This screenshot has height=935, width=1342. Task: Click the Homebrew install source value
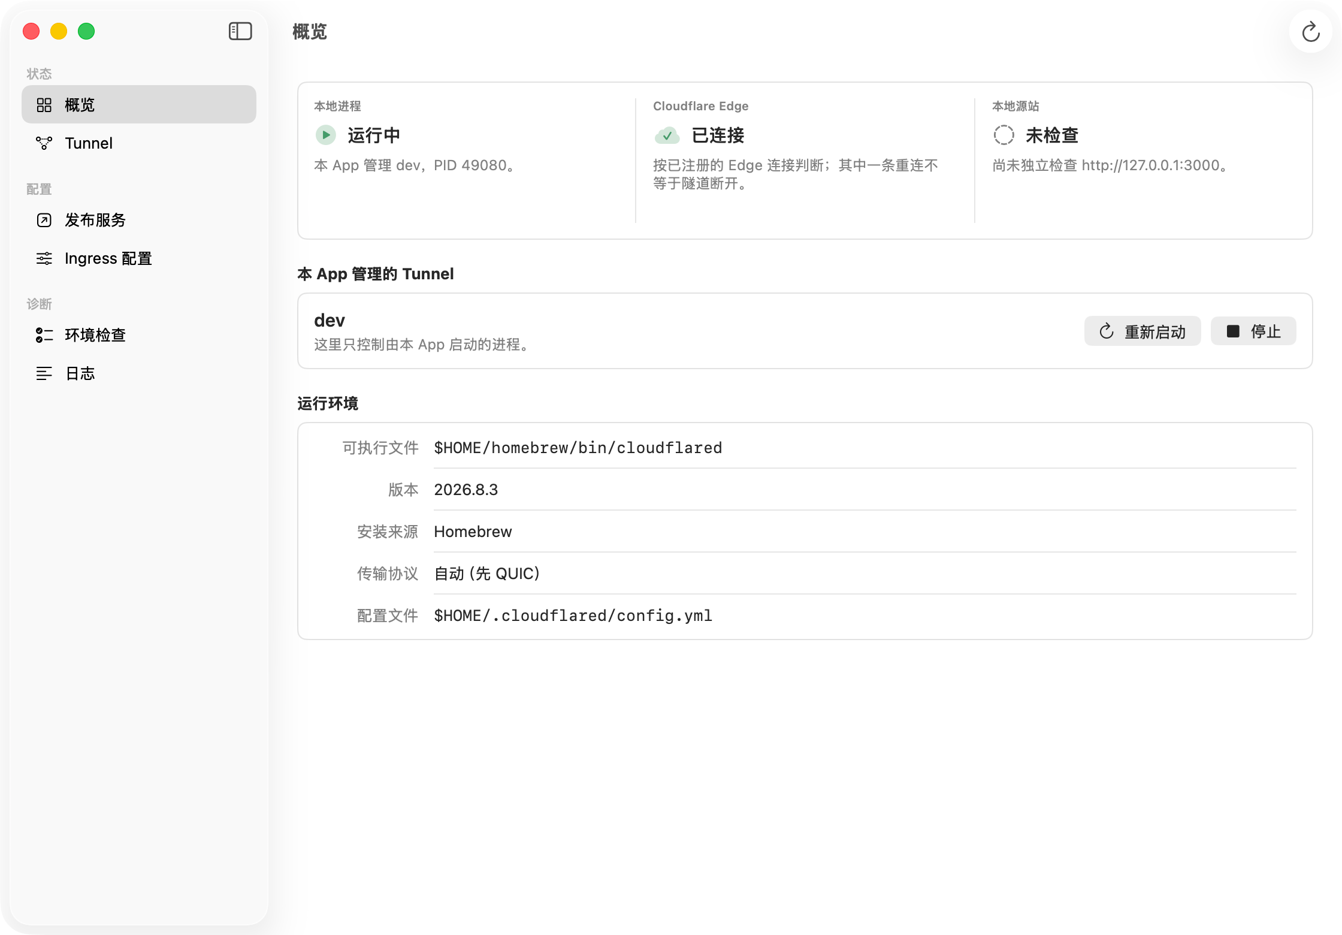473,532
